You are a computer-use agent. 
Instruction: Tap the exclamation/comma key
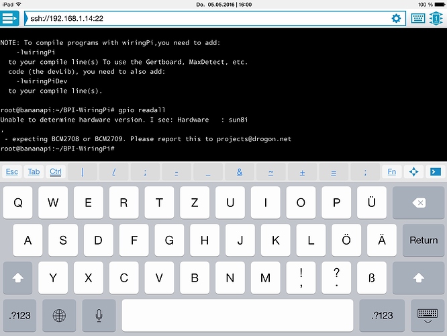[x=301, y=278]
